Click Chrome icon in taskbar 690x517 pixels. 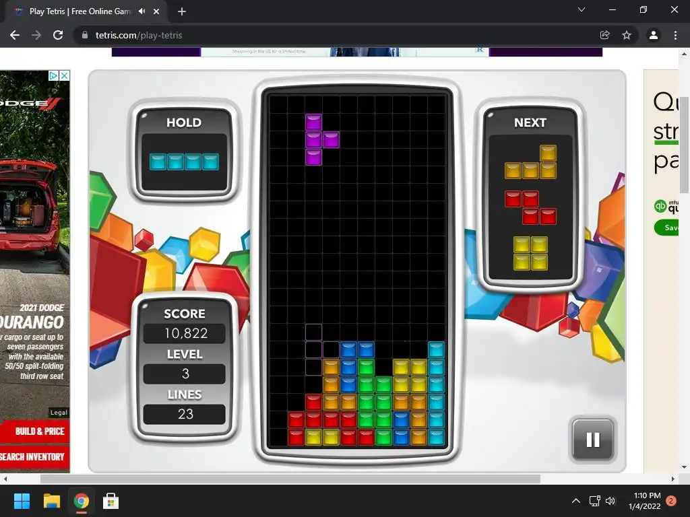click(81, 501)
